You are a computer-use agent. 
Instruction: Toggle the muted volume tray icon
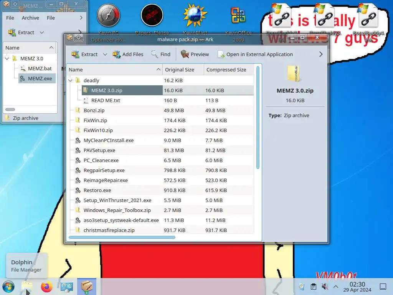click(x=325, y=287)
